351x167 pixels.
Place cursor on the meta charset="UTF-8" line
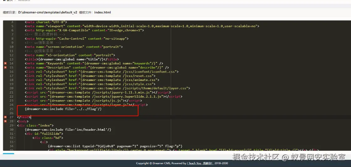pos(46,22)
